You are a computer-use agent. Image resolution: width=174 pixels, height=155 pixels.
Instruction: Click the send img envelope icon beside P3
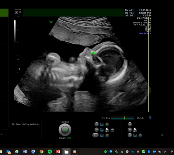point(112,130)
